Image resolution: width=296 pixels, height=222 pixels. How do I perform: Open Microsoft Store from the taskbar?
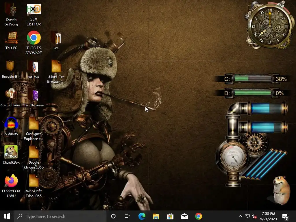pos(170,216)
